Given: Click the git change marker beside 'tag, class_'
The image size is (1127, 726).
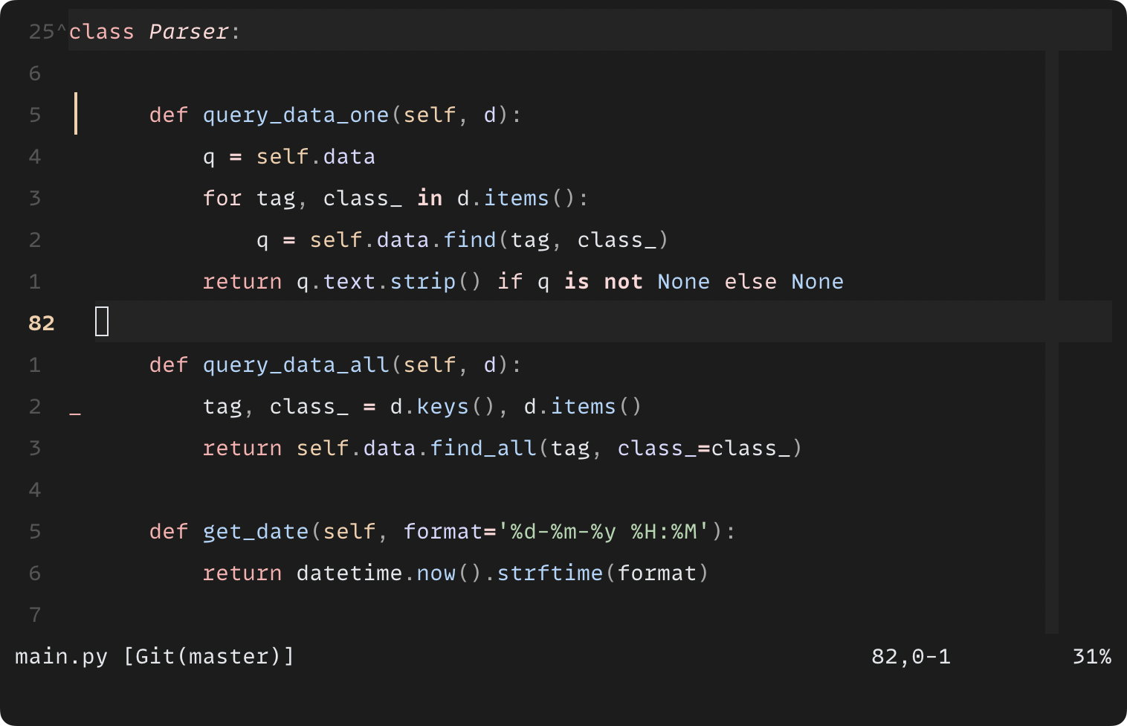Looking at the screenshot, I should pos(75,413).
